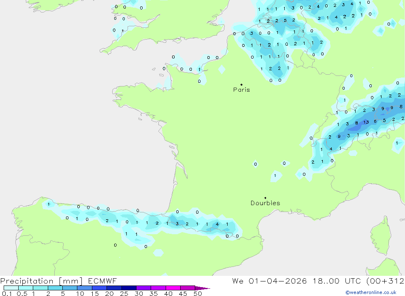Select the 2–5 mm legend color

pyautogui.click(x=55, y=288)
